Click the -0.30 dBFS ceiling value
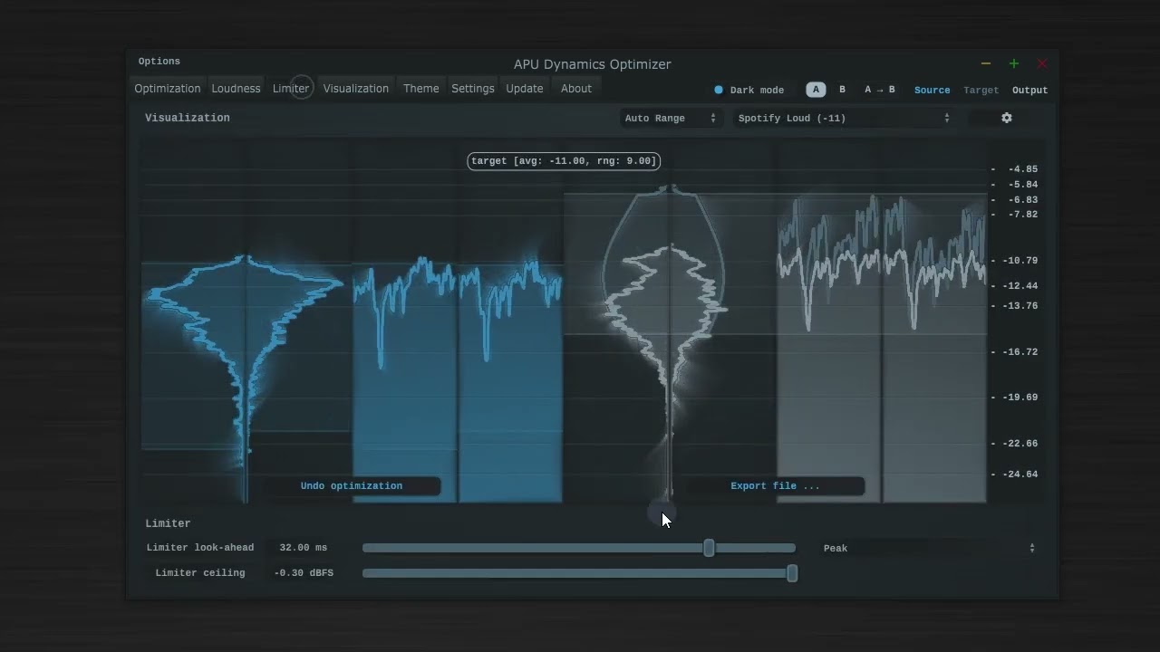The image size is (1160, 652). [x=304, y=572]
